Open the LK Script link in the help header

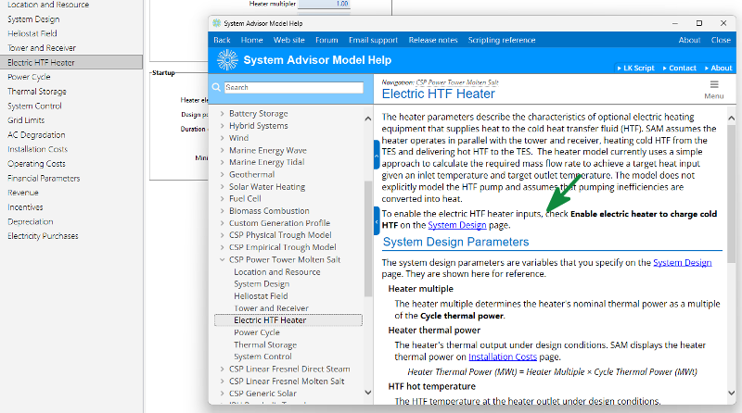635,68
